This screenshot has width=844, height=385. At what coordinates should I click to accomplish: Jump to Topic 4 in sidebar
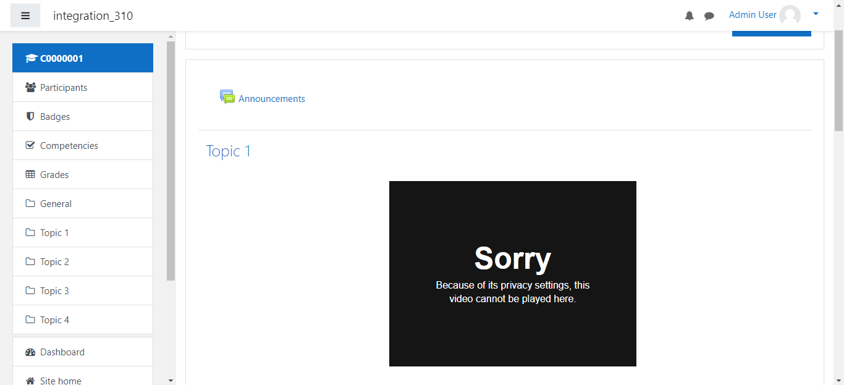click(83, 319)
